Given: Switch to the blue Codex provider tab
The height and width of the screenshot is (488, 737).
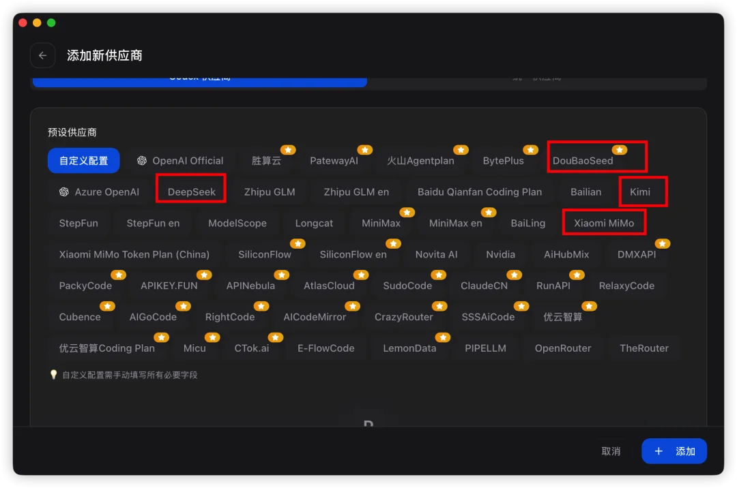Looking at the screenshot, I should point(200,82).
